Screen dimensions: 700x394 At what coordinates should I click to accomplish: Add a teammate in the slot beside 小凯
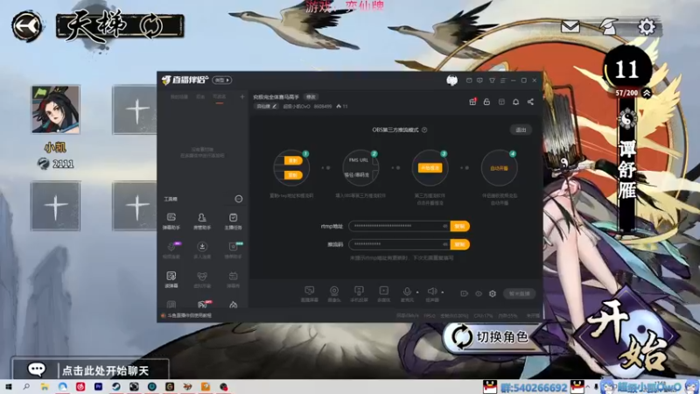pos(136,109)
